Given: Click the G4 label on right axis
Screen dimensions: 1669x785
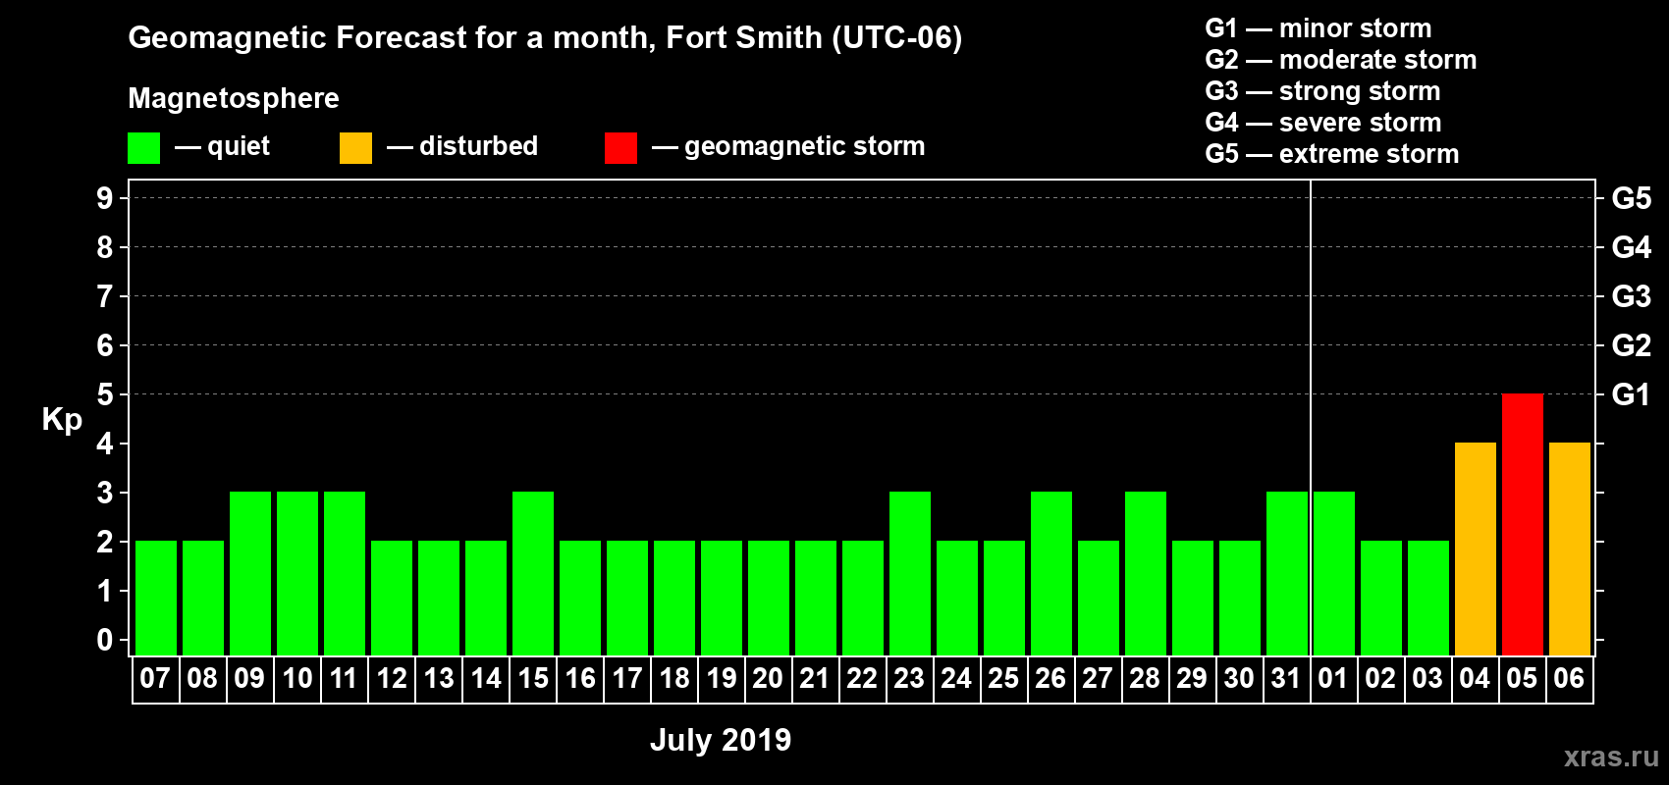Looking at the screenshot, I should coord(1632,247).
